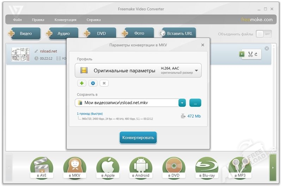Click the save path field 'Мои видеозаписи'
The image size is (282, 187).
tap(127, 103)
